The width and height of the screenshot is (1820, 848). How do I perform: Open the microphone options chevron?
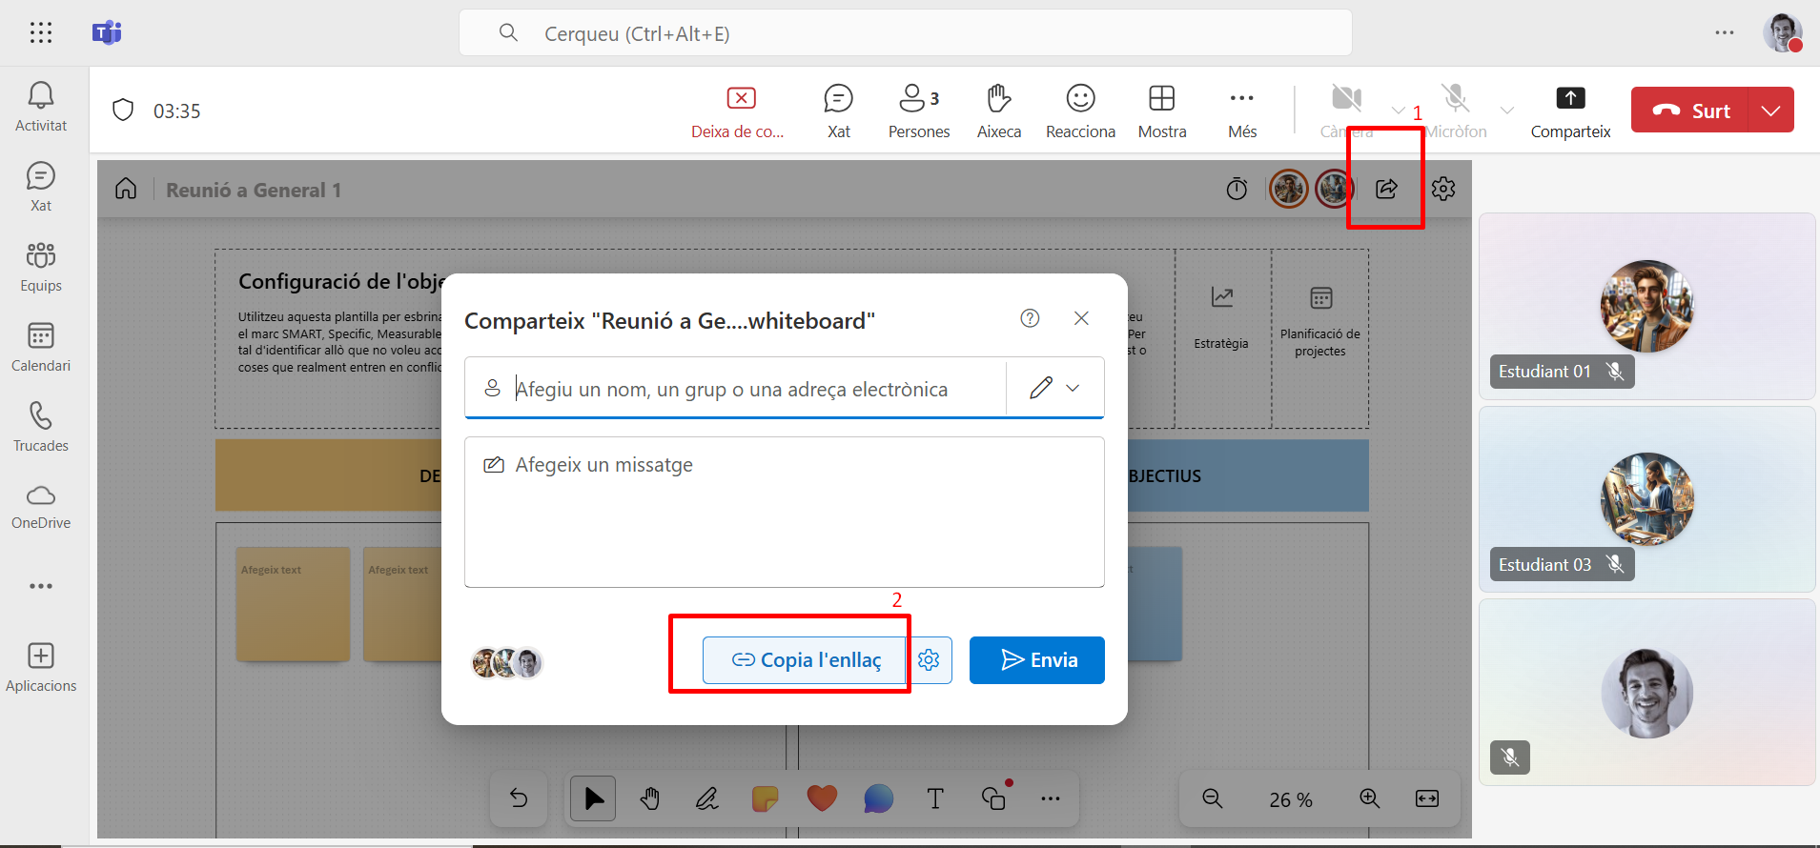1507,111
